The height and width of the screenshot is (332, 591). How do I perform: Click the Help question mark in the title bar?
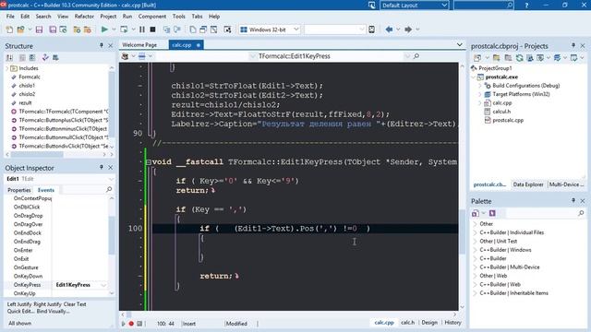(526, 6)
